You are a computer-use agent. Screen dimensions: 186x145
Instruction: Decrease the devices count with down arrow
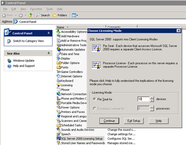pyautogui.click(x=152, y=101)
